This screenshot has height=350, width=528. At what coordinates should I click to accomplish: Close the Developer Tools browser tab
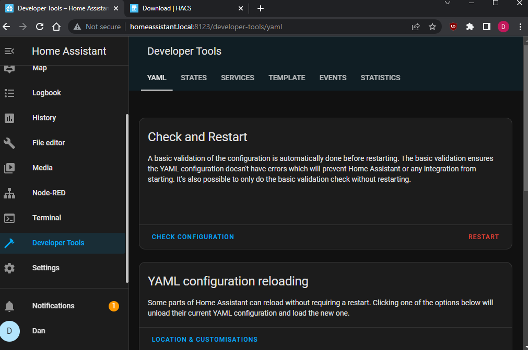(x=116, y=8)
